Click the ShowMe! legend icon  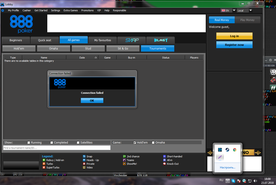tap(124, 164)
